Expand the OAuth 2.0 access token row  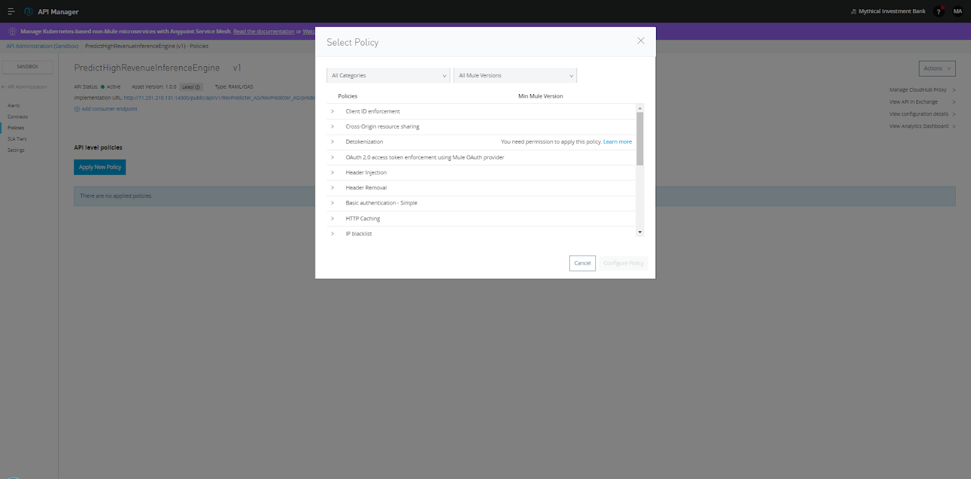(333, 157)
